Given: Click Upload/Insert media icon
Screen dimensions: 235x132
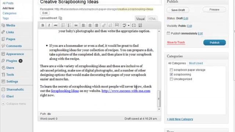Looking at the screenshot, I should tap(60, 18).
